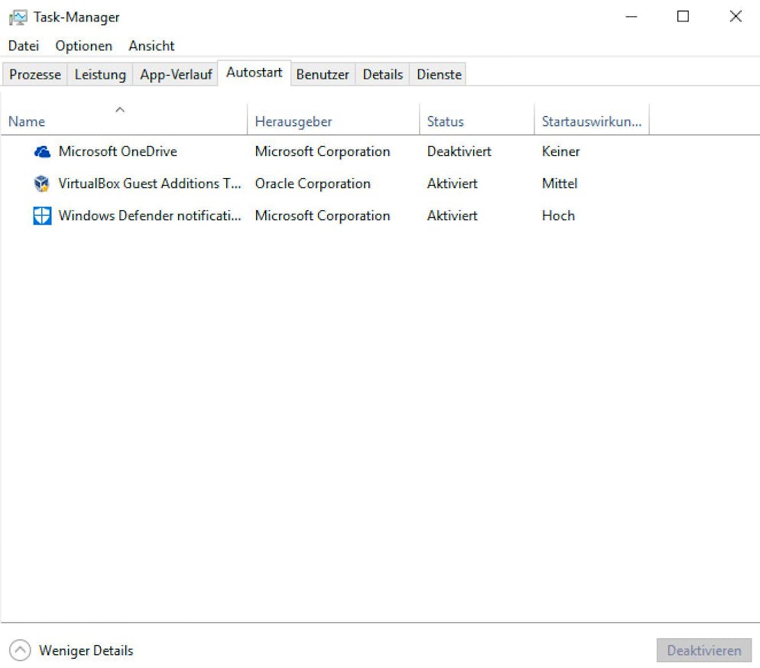
Task: Sort by the Herausgeber column header
Action: coord(333,121)
